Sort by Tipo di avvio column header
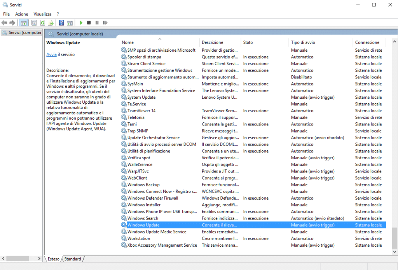Viewport: 398px width, 270px height. [321, 42]
